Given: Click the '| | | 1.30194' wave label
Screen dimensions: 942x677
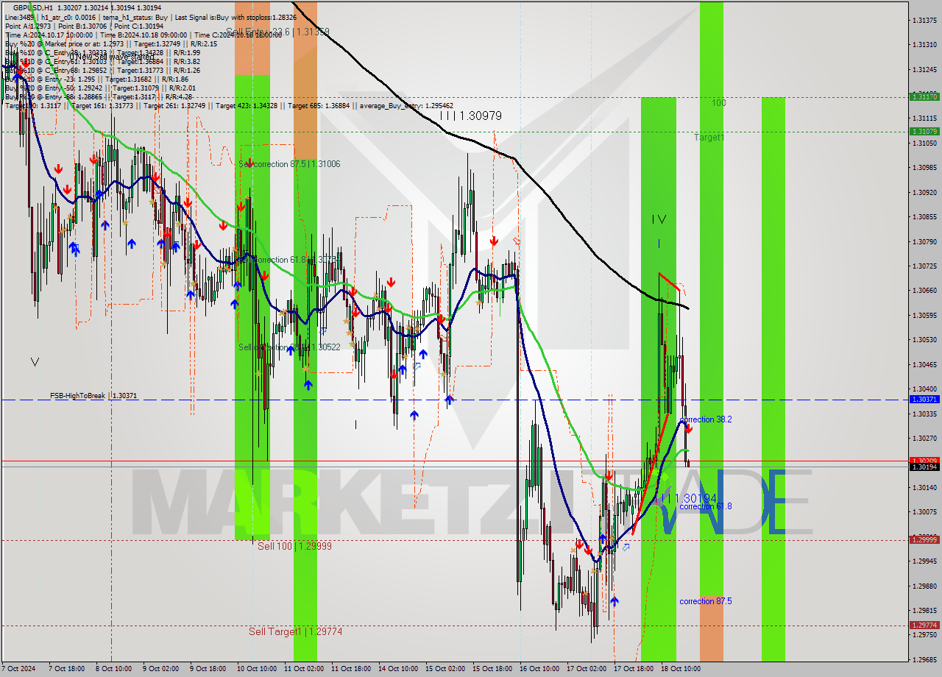Looking at the screenshot, I should 685,498.
